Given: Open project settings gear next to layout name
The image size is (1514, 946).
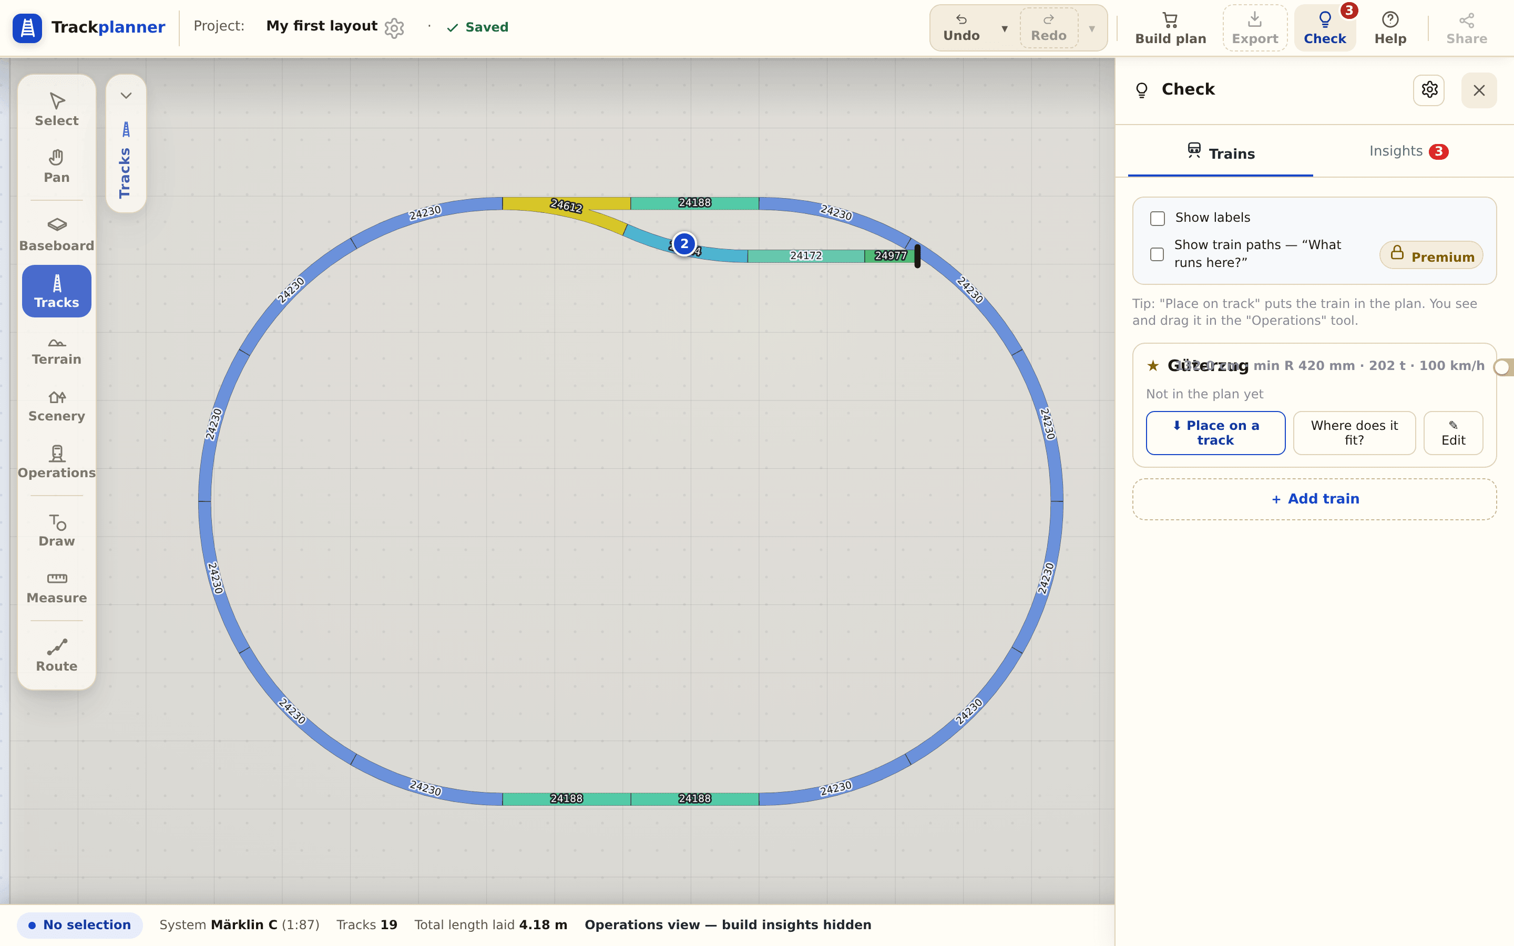Looking at the screenshot, I should point(394,28).
